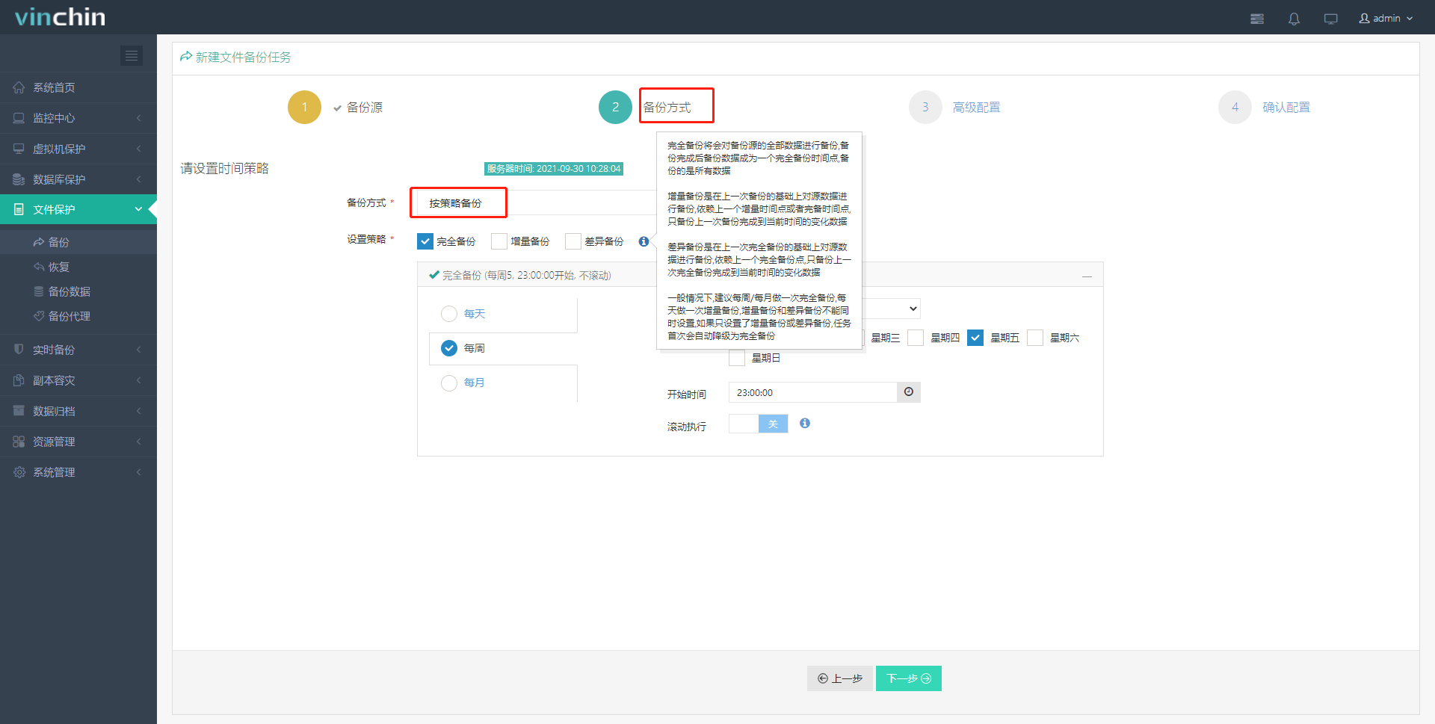Click the 文件保护 document icon
Screen dimensions: 1435x724
(19, 209)
